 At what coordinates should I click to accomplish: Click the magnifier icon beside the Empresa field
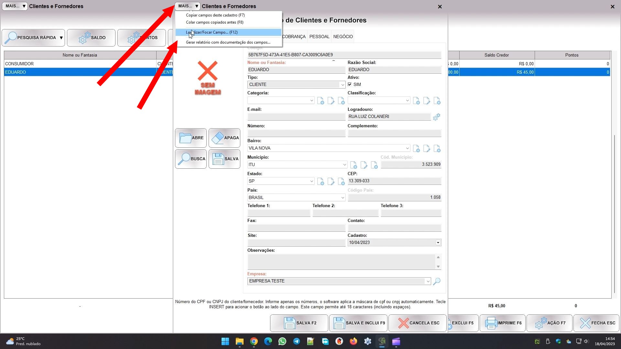pos(437,281)
